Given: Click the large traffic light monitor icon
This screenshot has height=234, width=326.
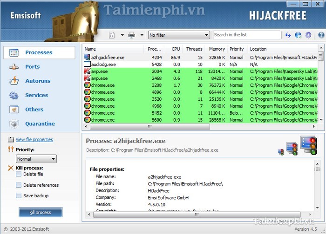Looking at the screenshot, I should [x=308, y=145].
